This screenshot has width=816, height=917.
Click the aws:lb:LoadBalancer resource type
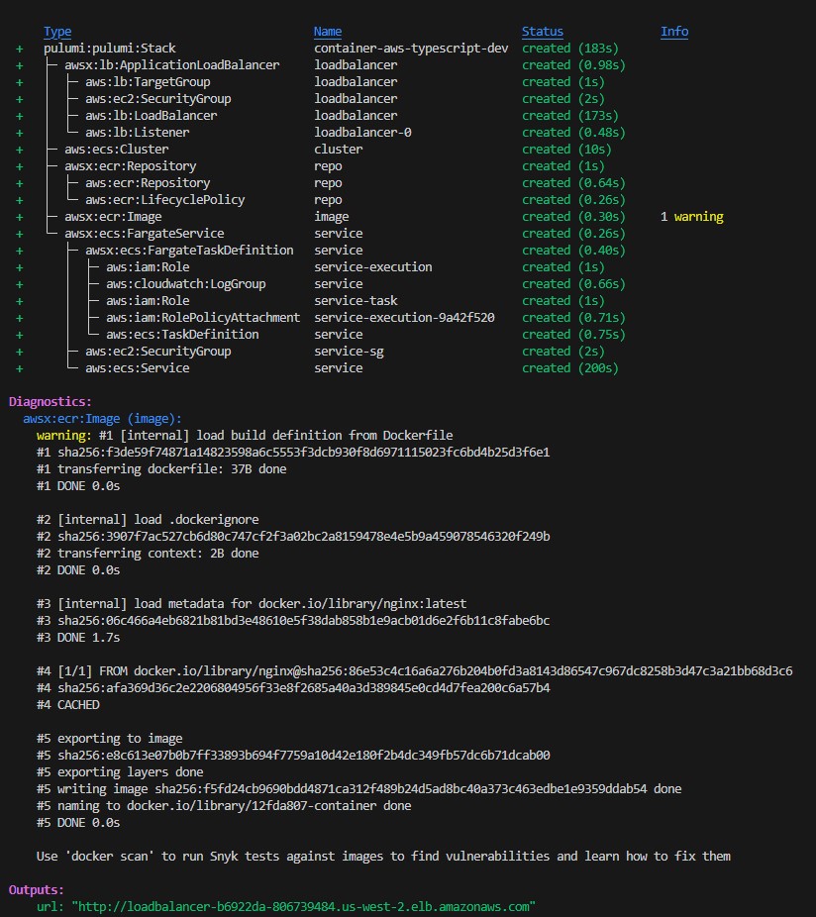[x=151, y=116]
